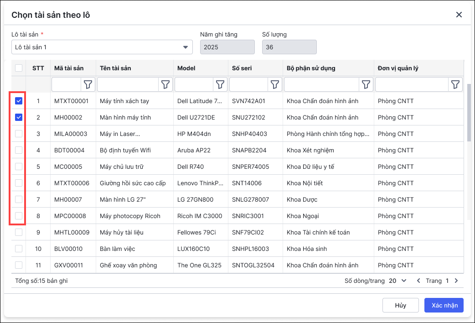Open filter for Bộ phận sử dụng column
475x323 pixels.
(366, 84)
